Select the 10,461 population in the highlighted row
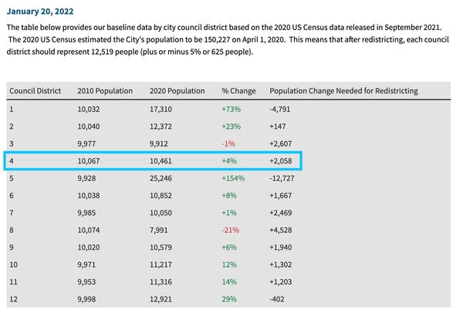The image size is (463, 317). tap(163, 161)
